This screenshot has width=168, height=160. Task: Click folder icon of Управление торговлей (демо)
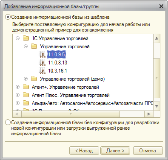click(34, 79)
